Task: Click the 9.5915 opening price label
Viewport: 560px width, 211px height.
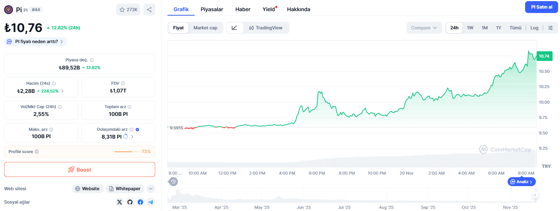Action: coord(176,128)
